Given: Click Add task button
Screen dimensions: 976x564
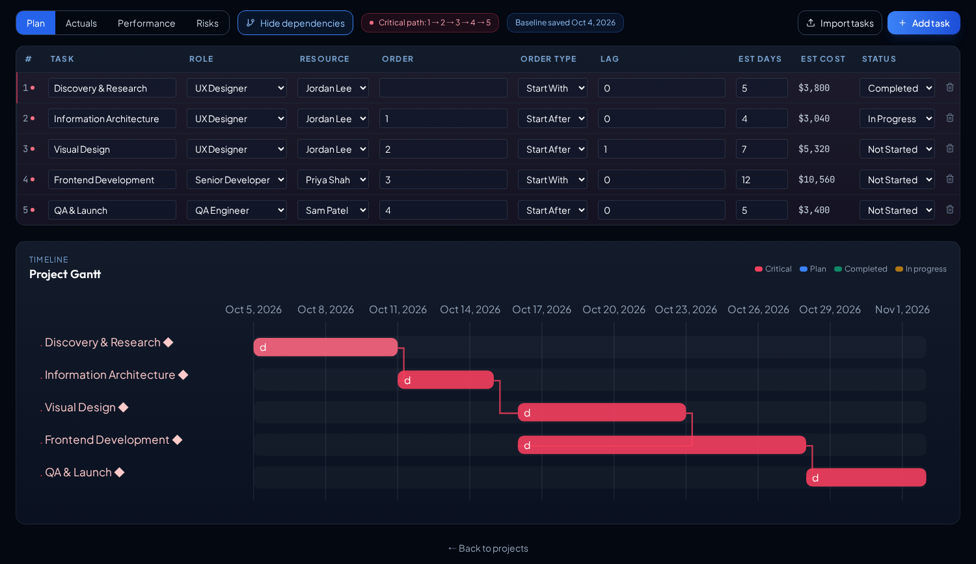Looking at the screenshot, I should [924, 23].
